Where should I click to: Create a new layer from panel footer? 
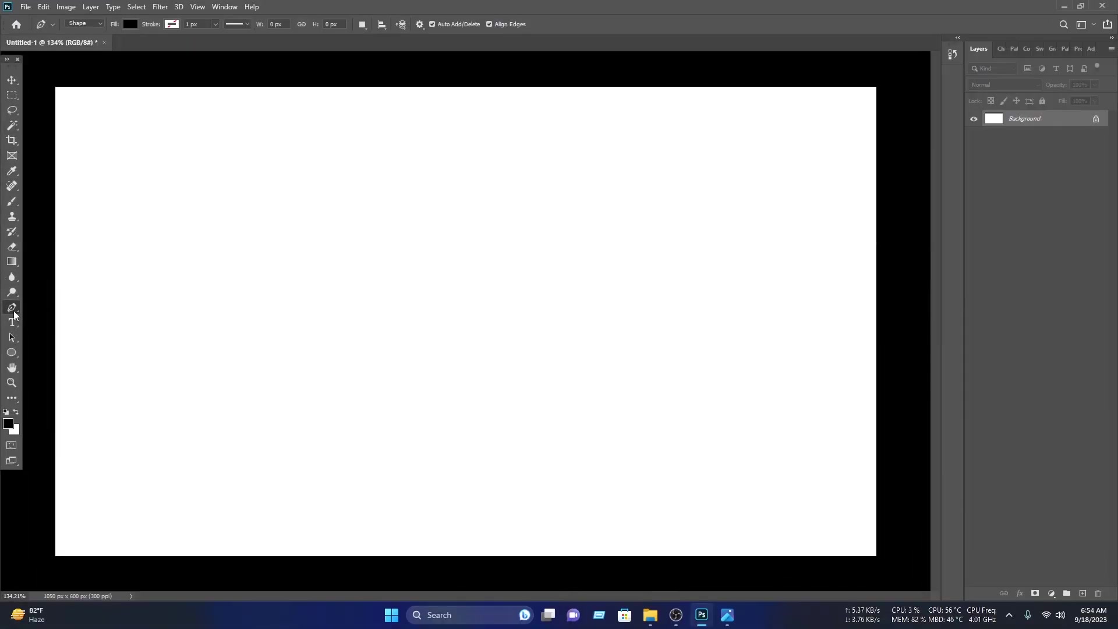pos(1082,593)
